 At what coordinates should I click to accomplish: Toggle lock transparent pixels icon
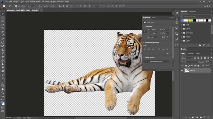(x=186, y=66)
